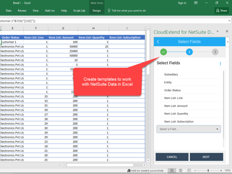Click the cell containing customer 1
This screenshot has width=232, height=174.
(x=12, y=42)
